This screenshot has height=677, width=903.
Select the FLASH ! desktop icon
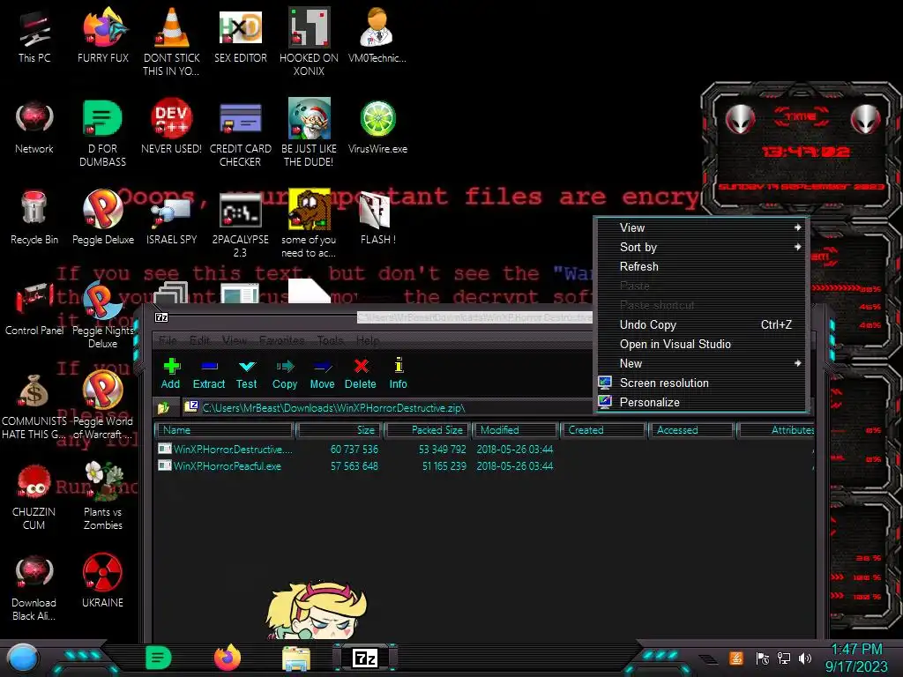(377, 217)
